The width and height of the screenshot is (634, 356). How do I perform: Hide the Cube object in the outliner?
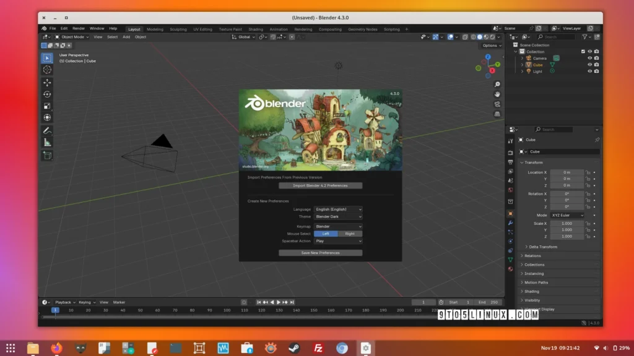click(589, 64)
